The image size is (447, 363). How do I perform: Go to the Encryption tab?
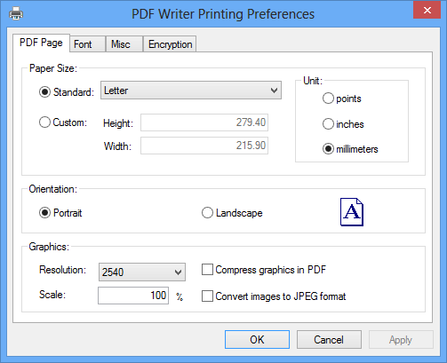point(170,44)
